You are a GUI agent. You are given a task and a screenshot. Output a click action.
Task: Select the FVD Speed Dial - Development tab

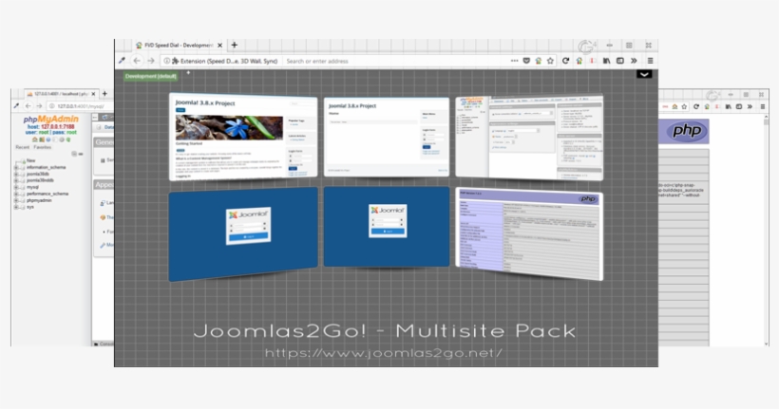(178, 46)
